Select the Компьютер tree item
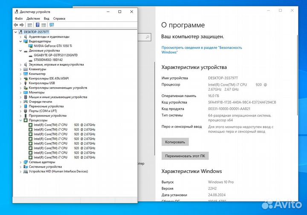307x215 pixels. coord(37,74)
